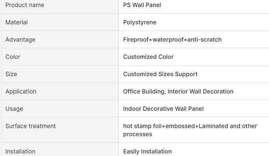Select the "hot stamp foil+embossed+Laminated" text line
The image size is (269, 156).
coord(176,126)
